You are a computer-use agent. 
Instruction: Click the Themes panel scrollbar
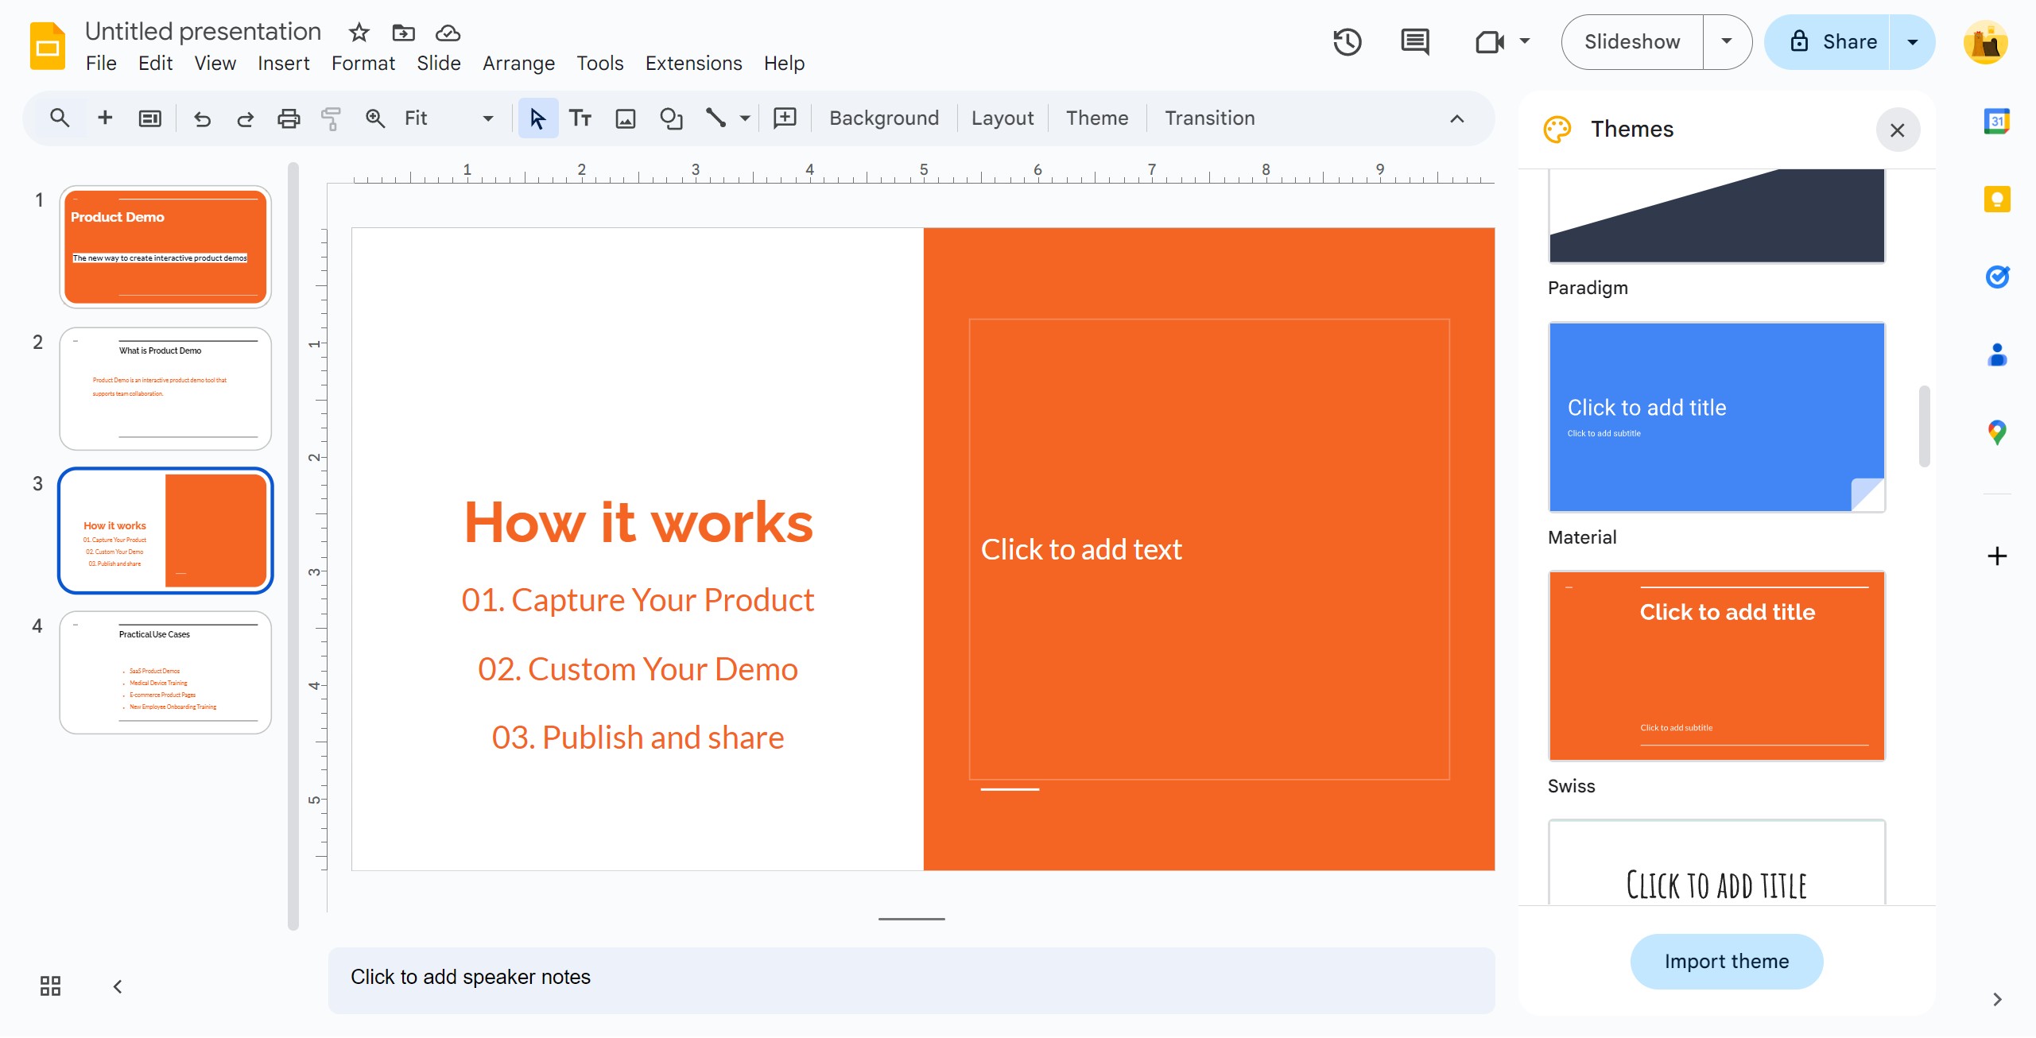point(1924,427)
